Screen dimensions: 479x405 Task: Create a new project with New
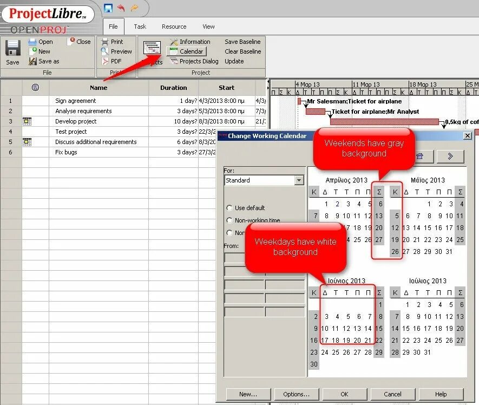(x=40, y=51)
